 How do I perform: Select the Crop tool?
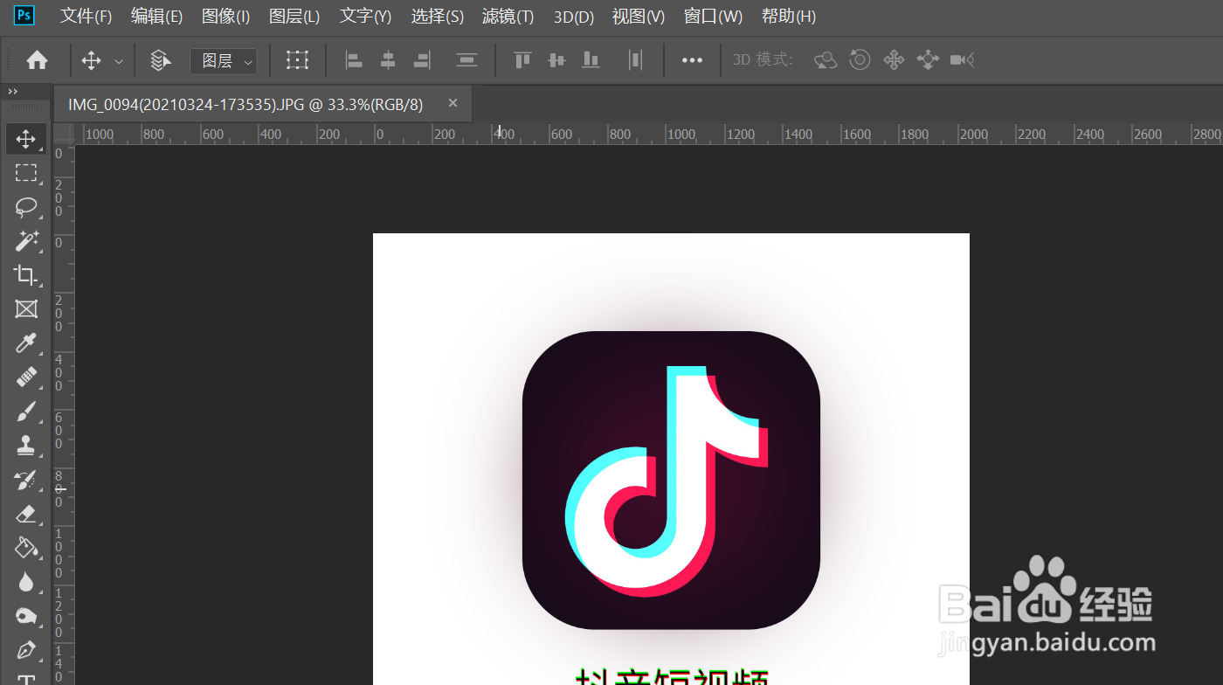click(x=26, y=275)
